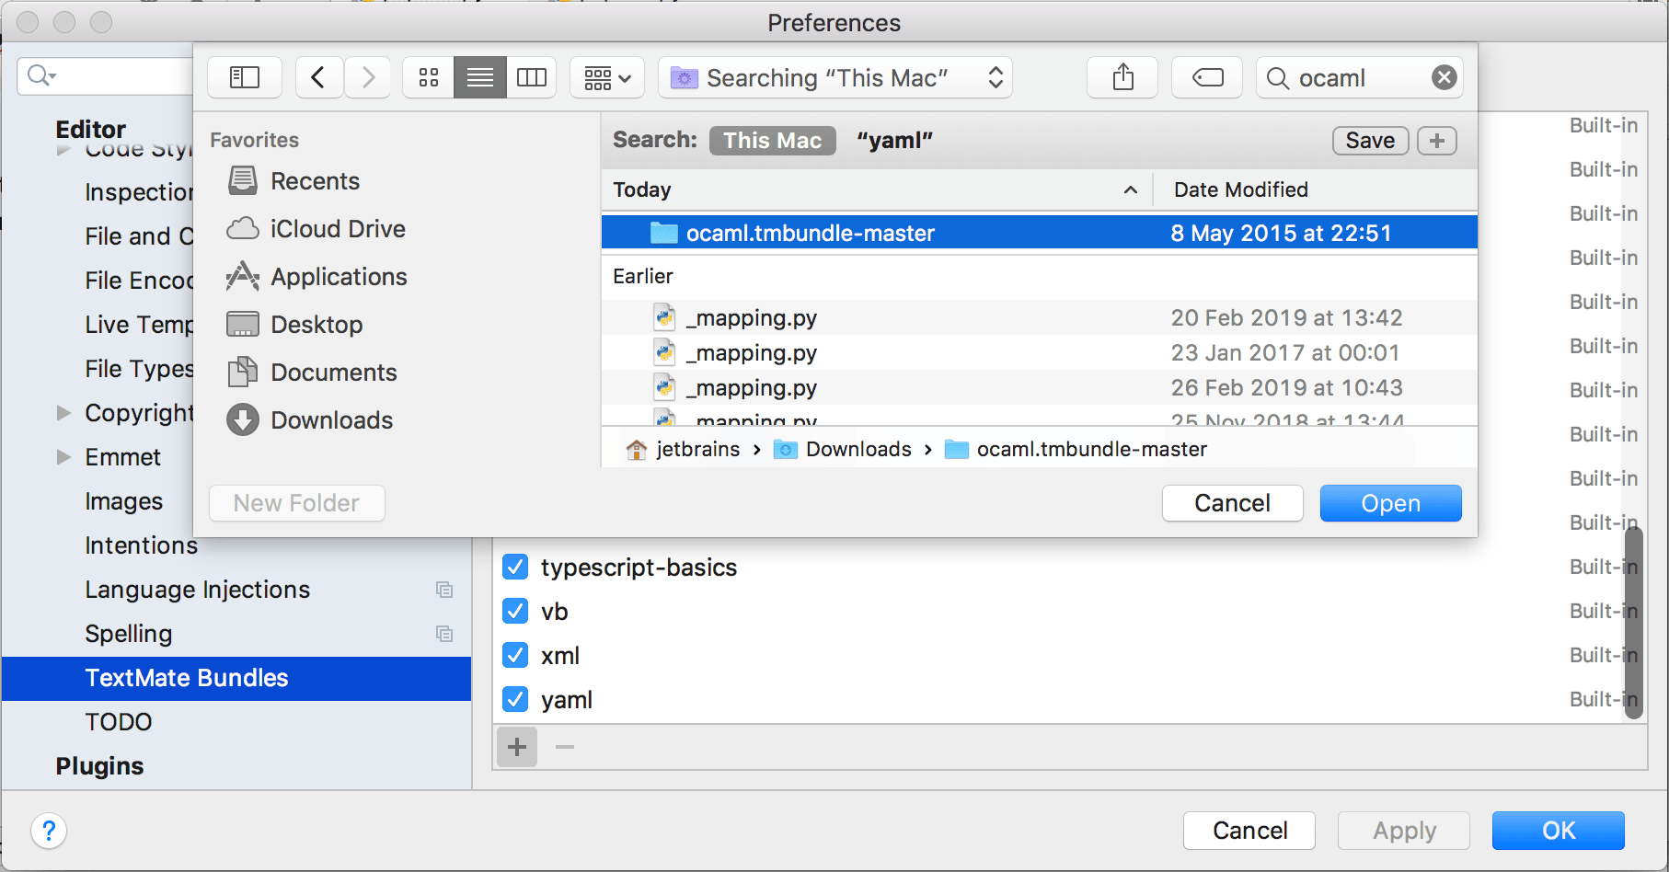Image resolution: width=1669 pixels, height=872 pixels.
Task: Click the Share icon in toolbar
Action: pos(1122,77)
